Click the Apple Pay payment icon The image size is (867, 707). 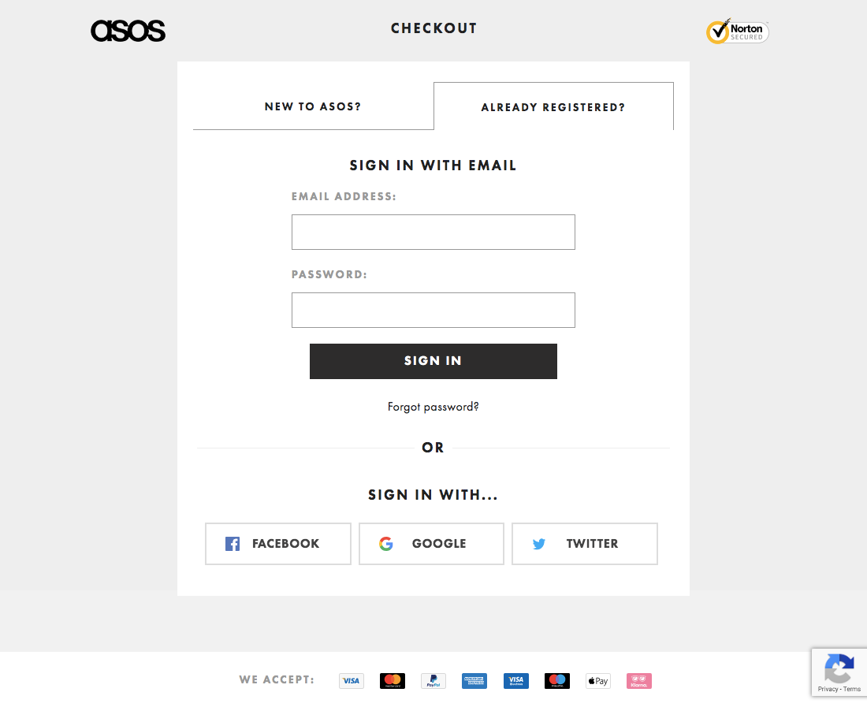click(x=597, y=680)
